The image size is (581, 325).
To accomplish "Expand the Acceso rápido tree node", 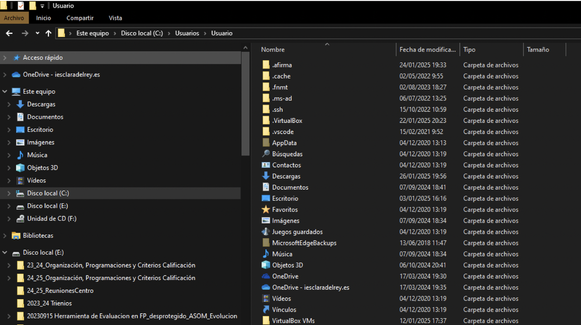I will 5,58.
